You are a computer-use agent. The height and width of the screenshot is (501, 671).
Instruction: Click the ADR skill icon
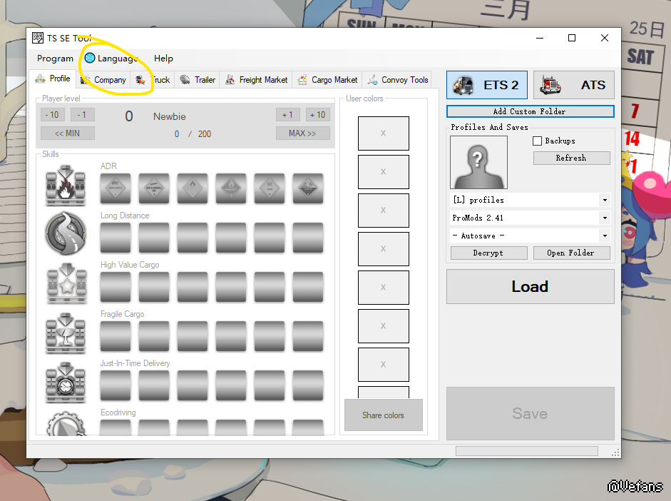(x=66, y=186)
